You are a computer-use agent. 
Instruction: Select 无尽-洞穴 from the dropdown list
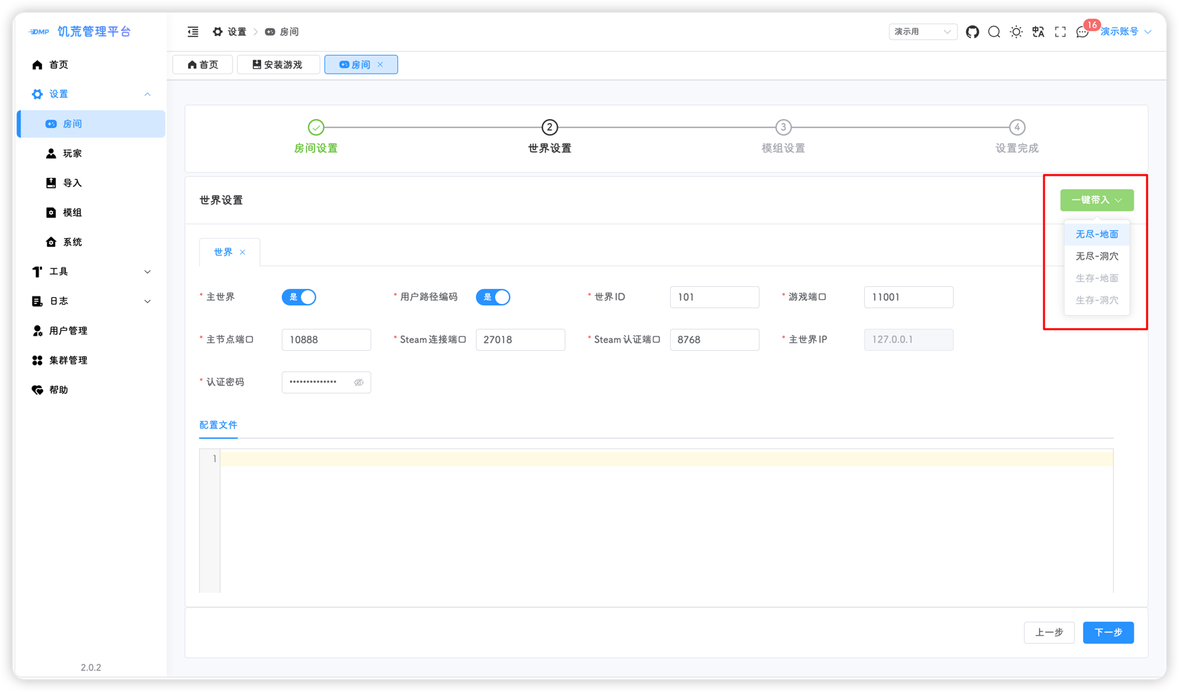[x=1096, y=256]
